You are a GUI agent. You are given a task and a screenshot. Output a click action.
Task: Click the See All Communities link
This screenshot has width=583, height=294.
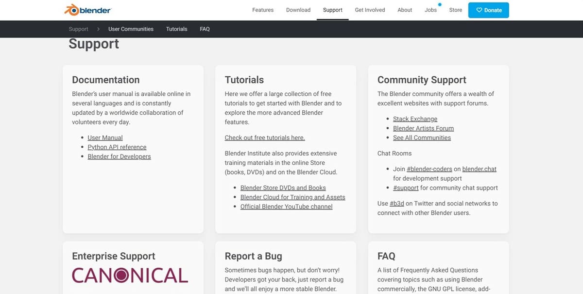(422, 138)
